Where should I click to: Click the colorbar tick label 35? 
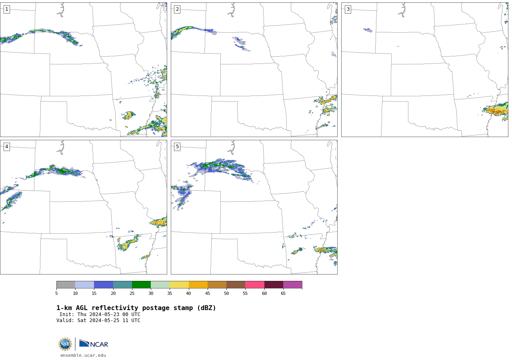point(170,294)
